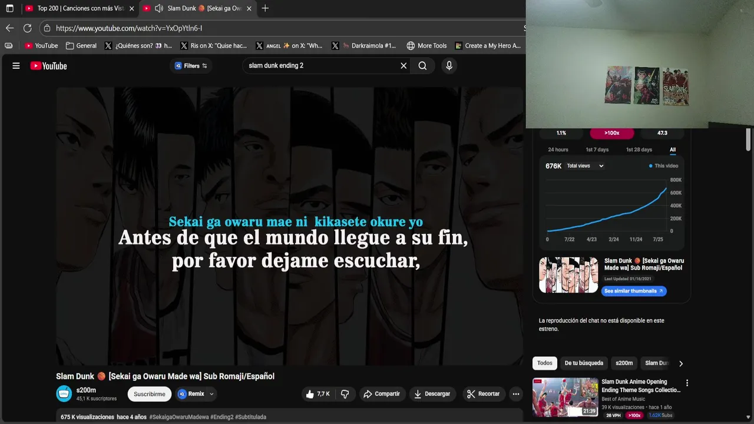Viewport: 754px width, 424px height.
Task: Select the '1st 28 days' stats range
Action: pos(639,150)
